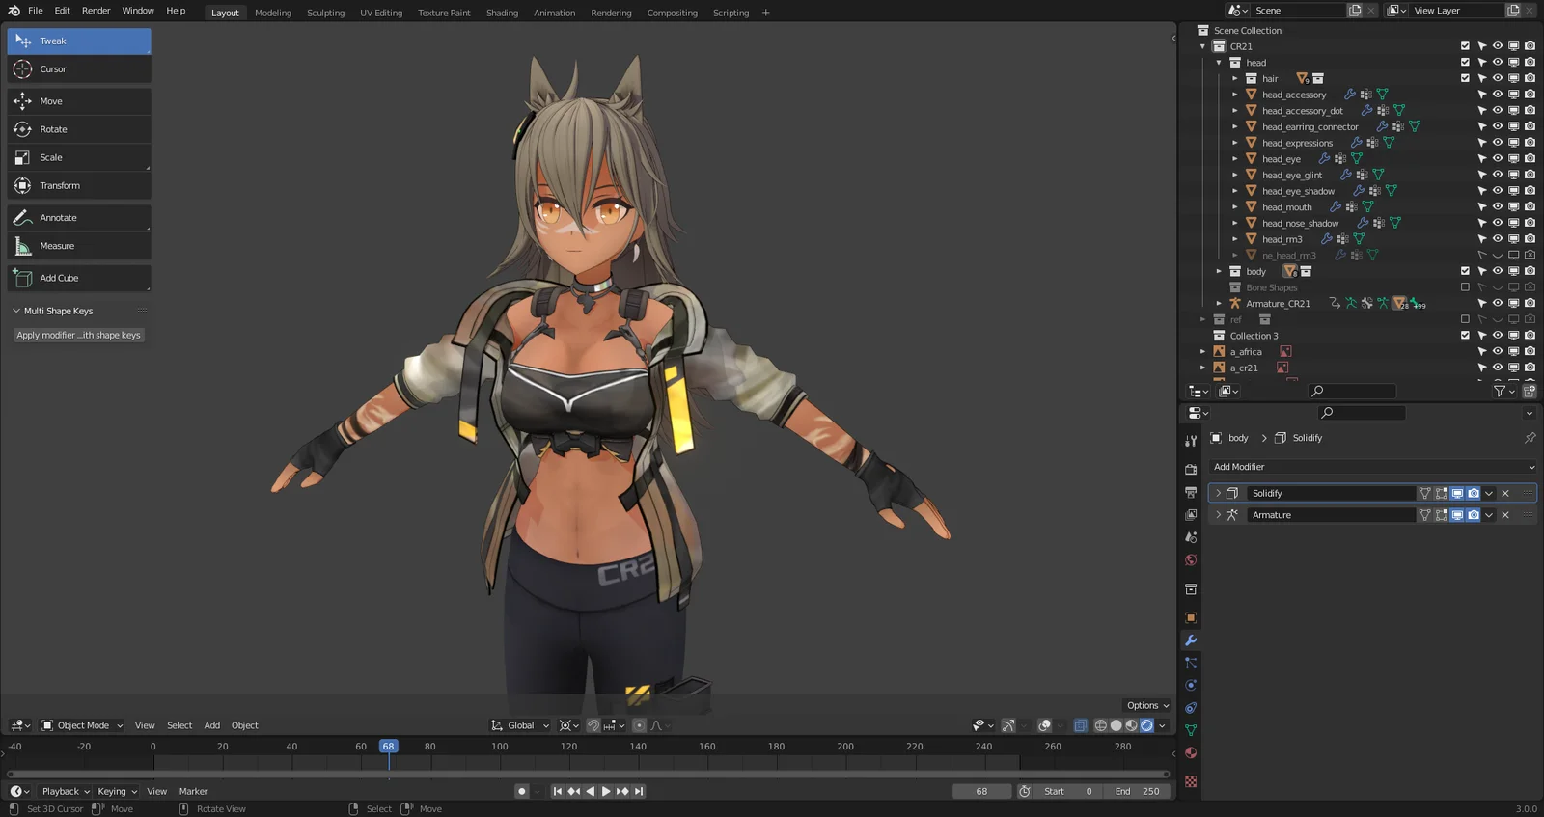Open the Modifier properties wrench tab

click(x=1191, y=640)
